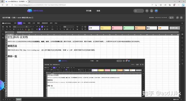
Task: Click 文档 in the breadcrumb
Action: pyautogui.click(x=14, y=18)
